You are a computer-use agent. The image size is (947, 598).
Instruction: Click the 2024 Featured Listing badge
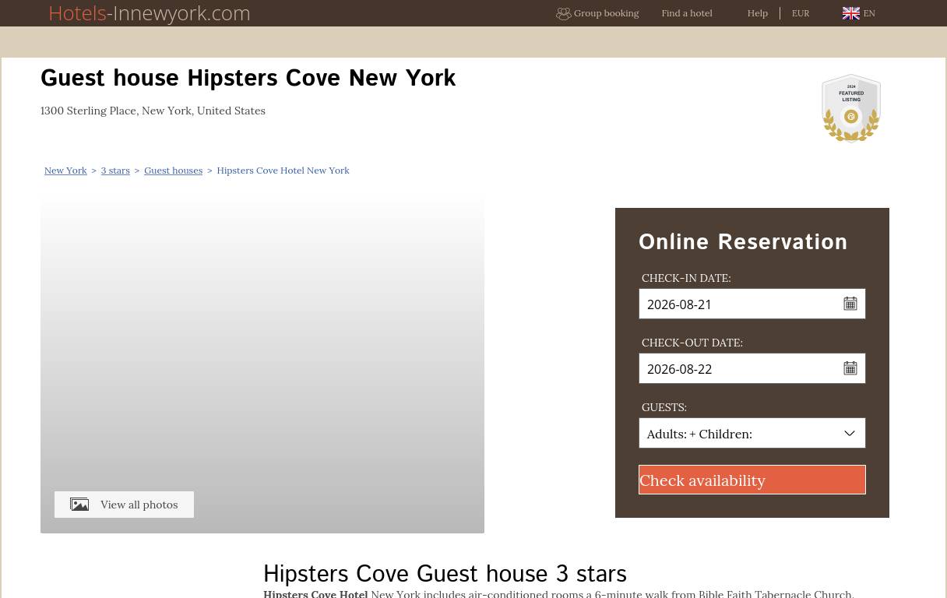[851, 108]
